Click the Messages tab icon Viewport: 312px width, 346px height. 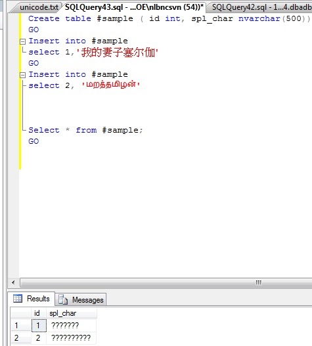[63, 299]
